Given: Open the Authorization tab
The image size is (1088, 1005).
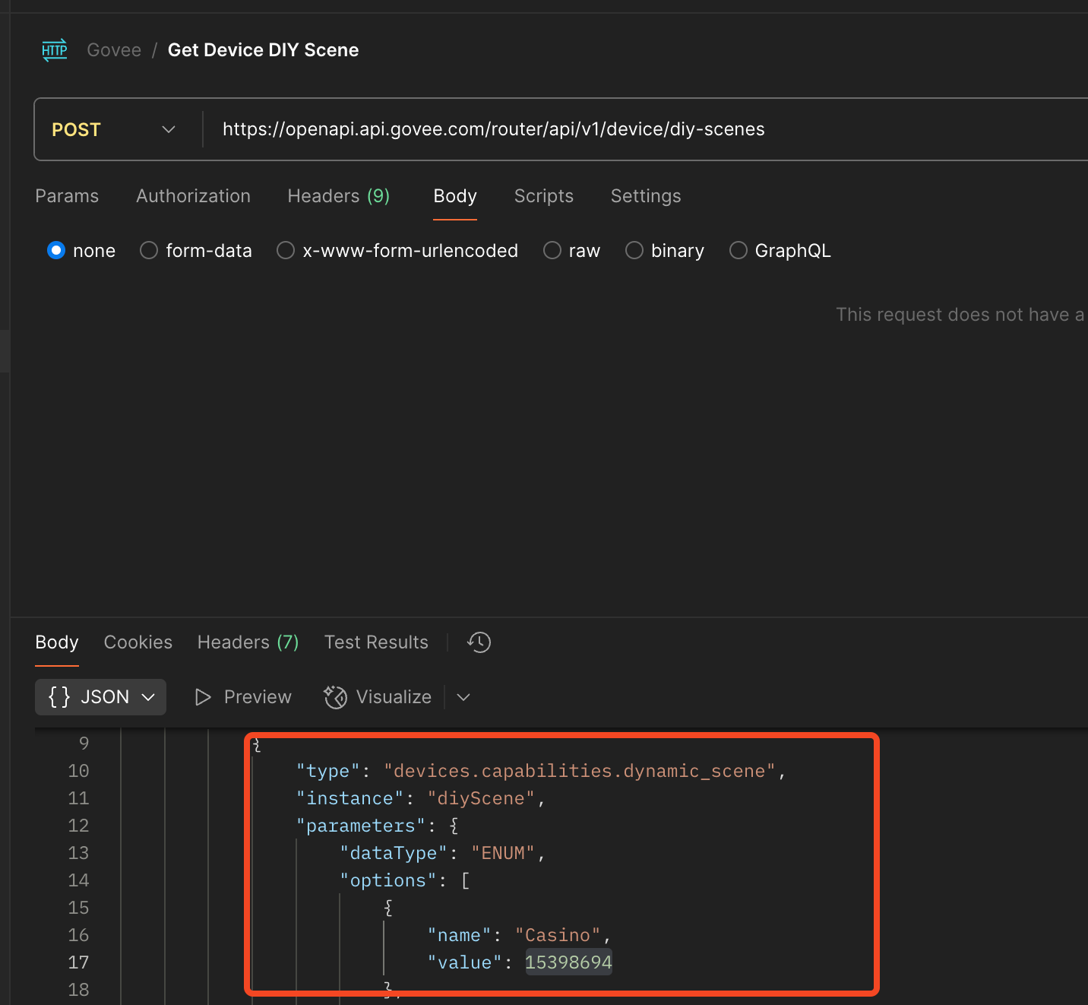Looking at the screenshot, I should pos(193,196).
